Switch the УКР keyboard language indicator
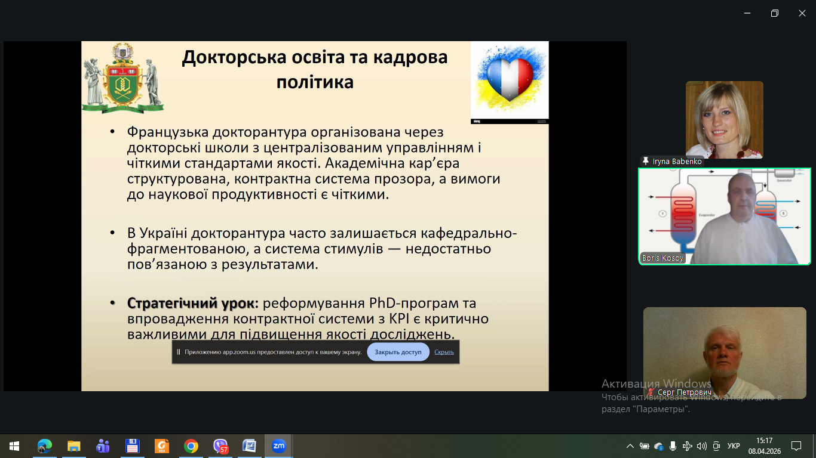 coord(734,446)
